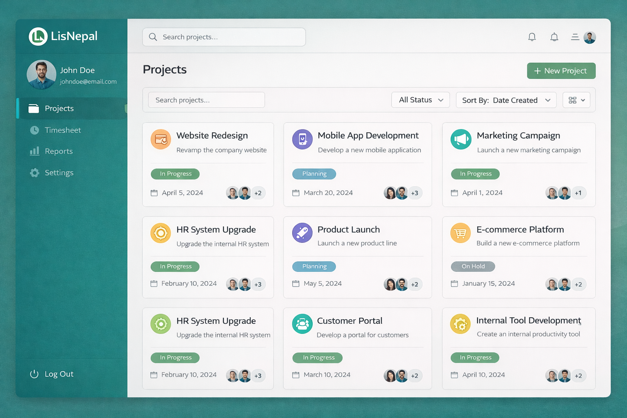The height and width of the screenshot is (418, 627).
Task: Click the calendar icon beside April 1, 2024
Action: (x=454, y=193)
